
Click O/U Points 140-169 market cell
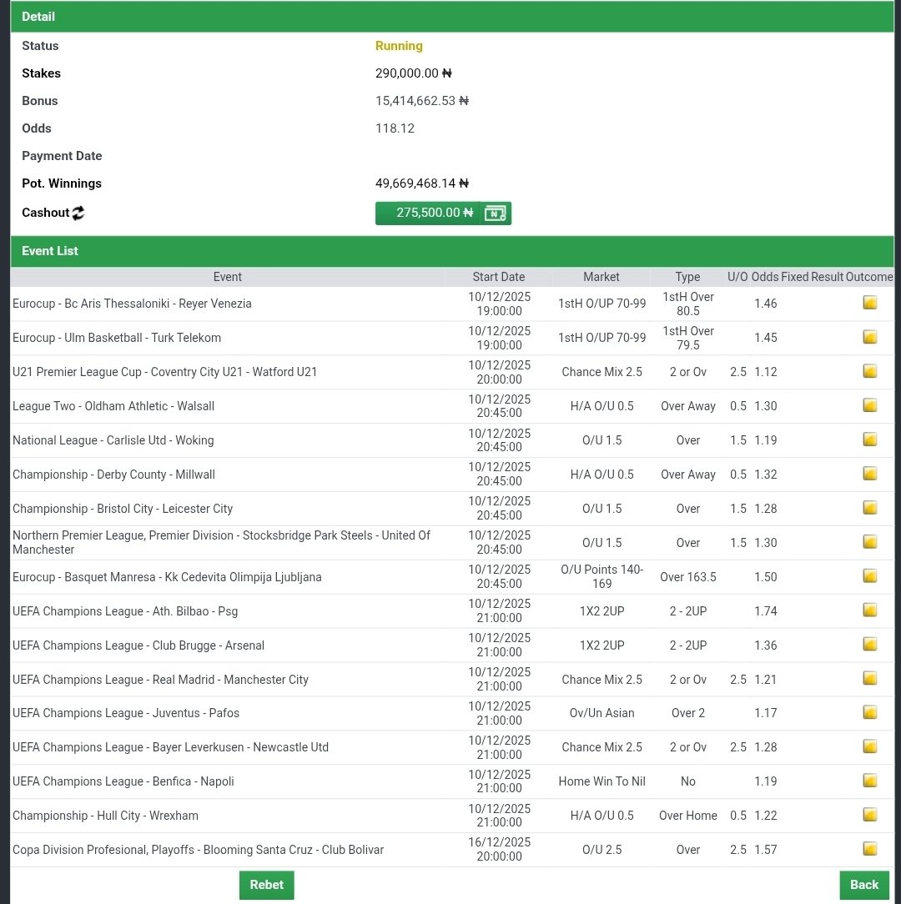coord(602,576)
